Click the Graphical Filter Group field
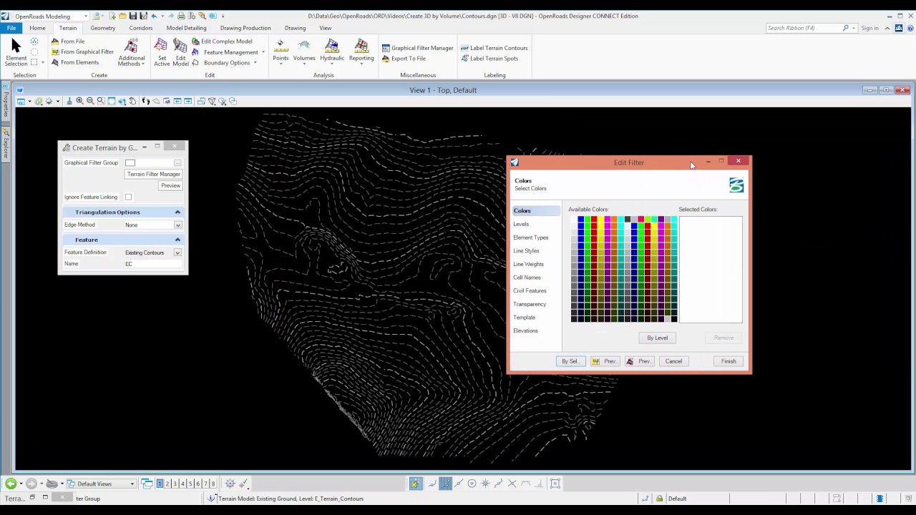This screenshot has height=515, width=916. [x=153, y=163]
